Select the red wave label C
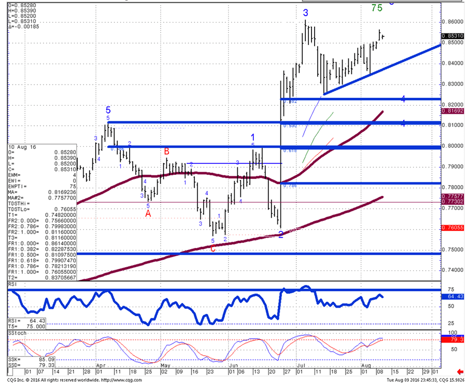The height and width of the screenshot is (389, 468). tap(212, 248)
